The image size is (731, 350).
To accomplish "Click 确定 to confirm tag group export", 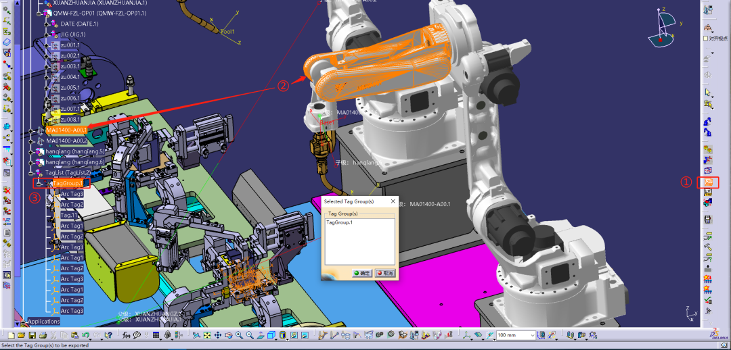I will (361, 273).
